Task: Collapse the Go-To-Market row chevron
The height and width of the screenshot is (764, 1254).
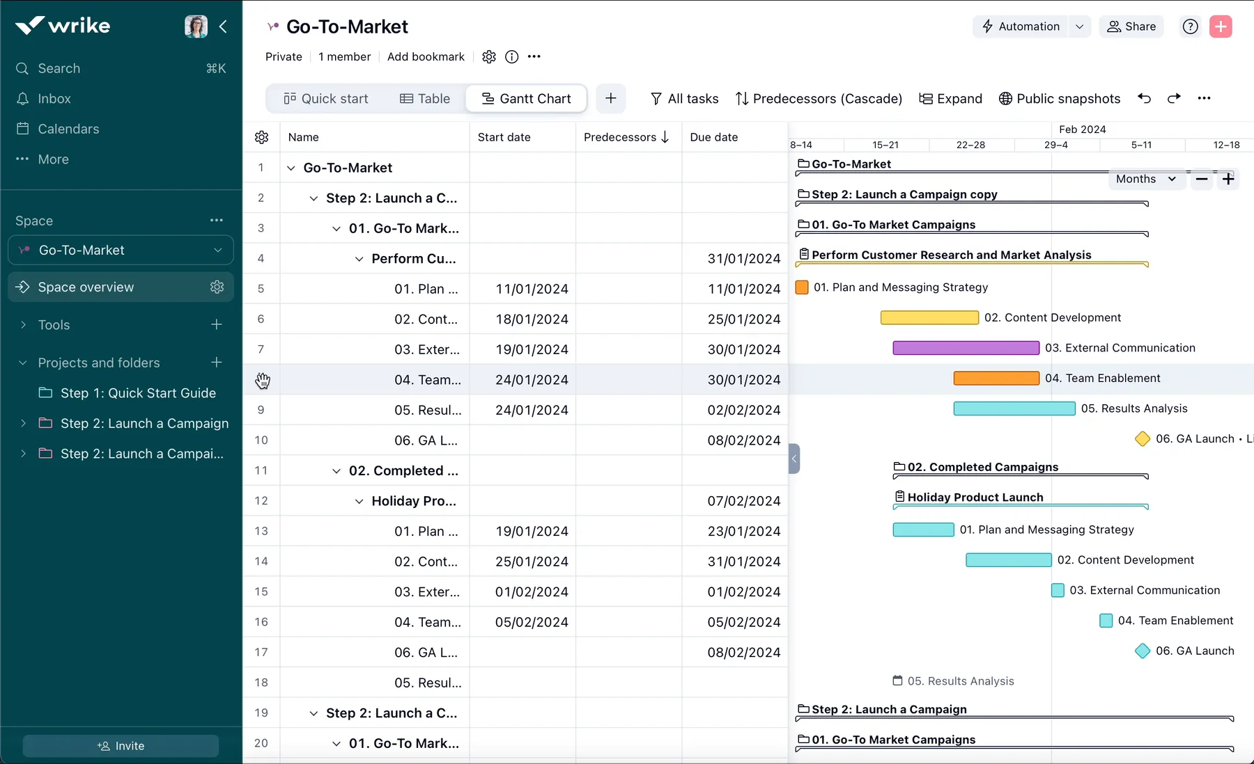Action: click(292, 167)
